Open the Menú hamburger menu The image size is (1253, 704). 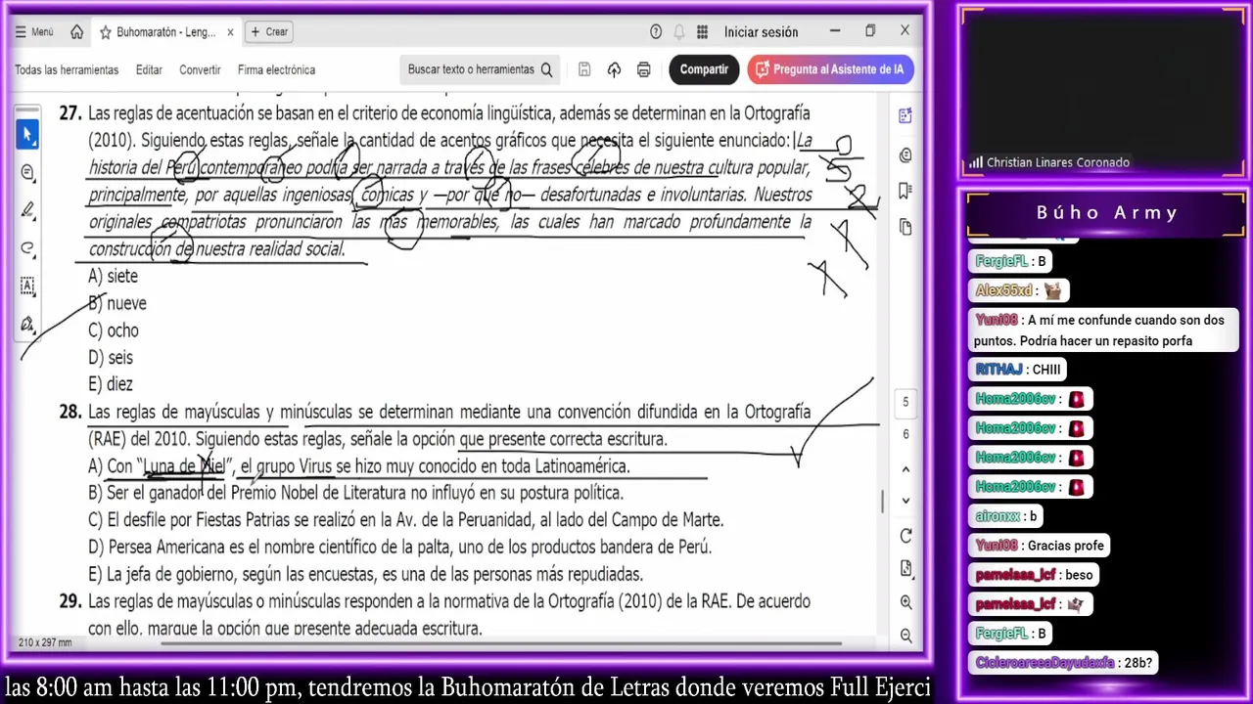point(34,32)
